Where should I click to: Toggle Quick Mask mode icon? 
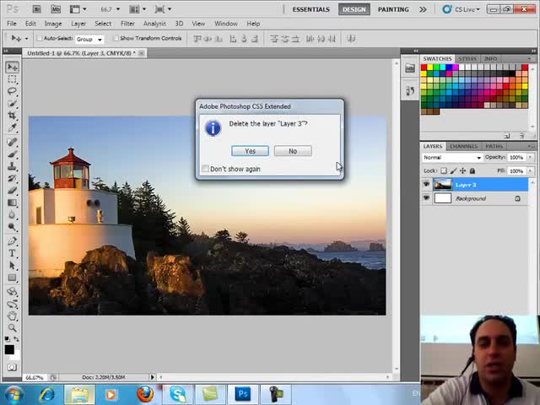12,368
